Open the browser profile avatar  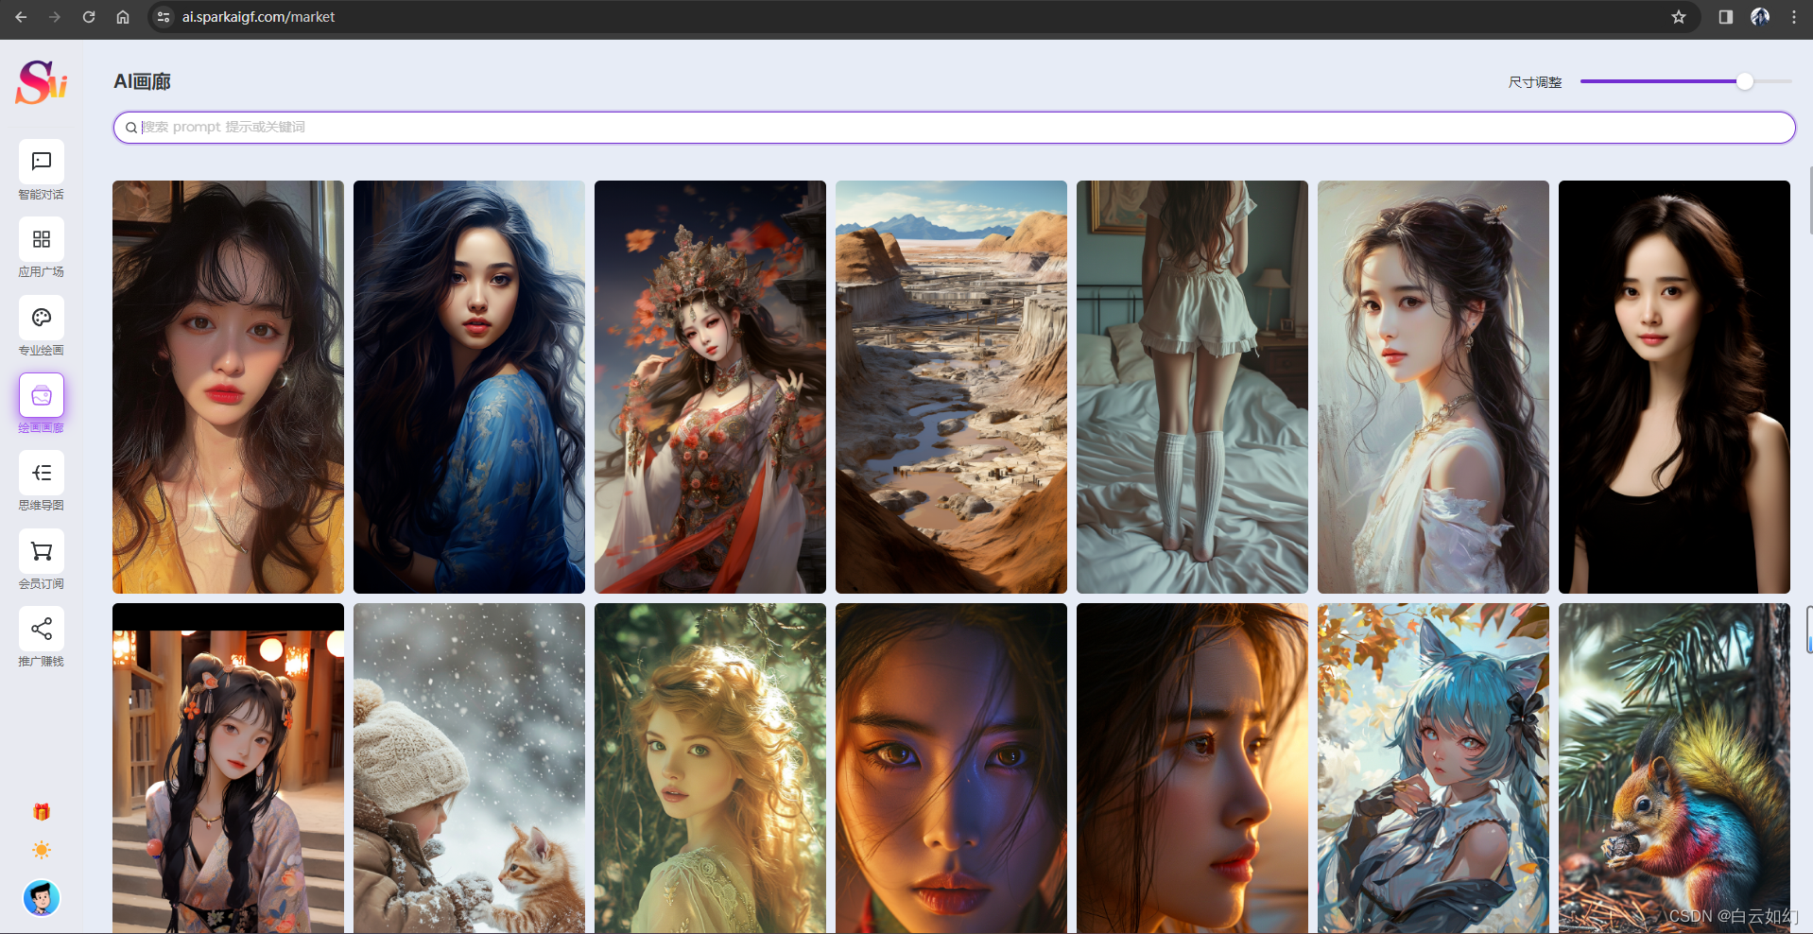click(1760, 17)
